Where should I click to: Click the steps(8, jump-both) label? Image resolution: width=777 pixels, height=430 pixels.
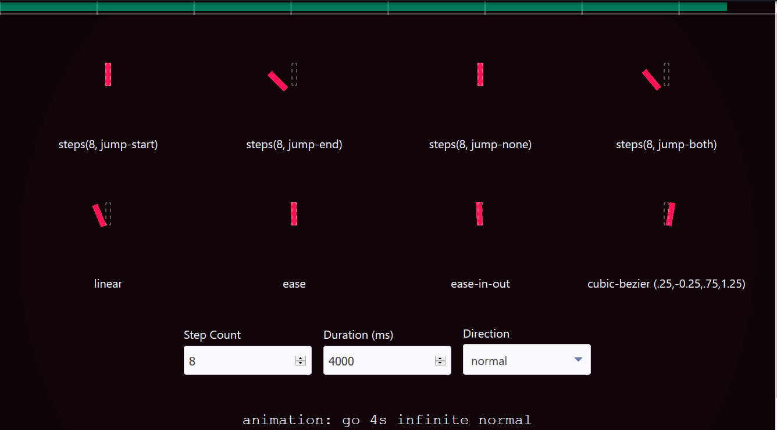[x=666, y=145]
